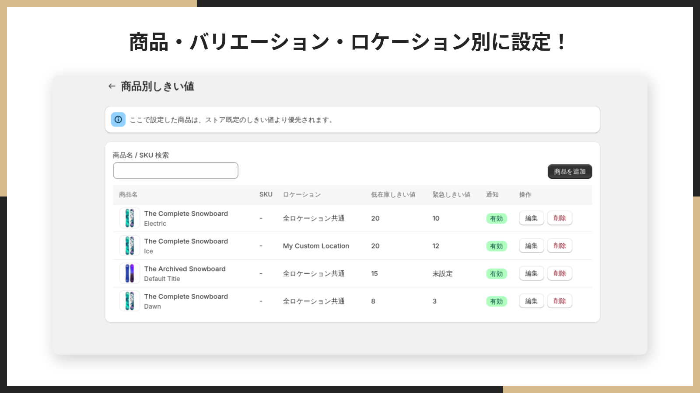Image resolution: width=700 pixels, height=393 pixels.
Task: Click the blue info icon in banner
Action: 118,119
